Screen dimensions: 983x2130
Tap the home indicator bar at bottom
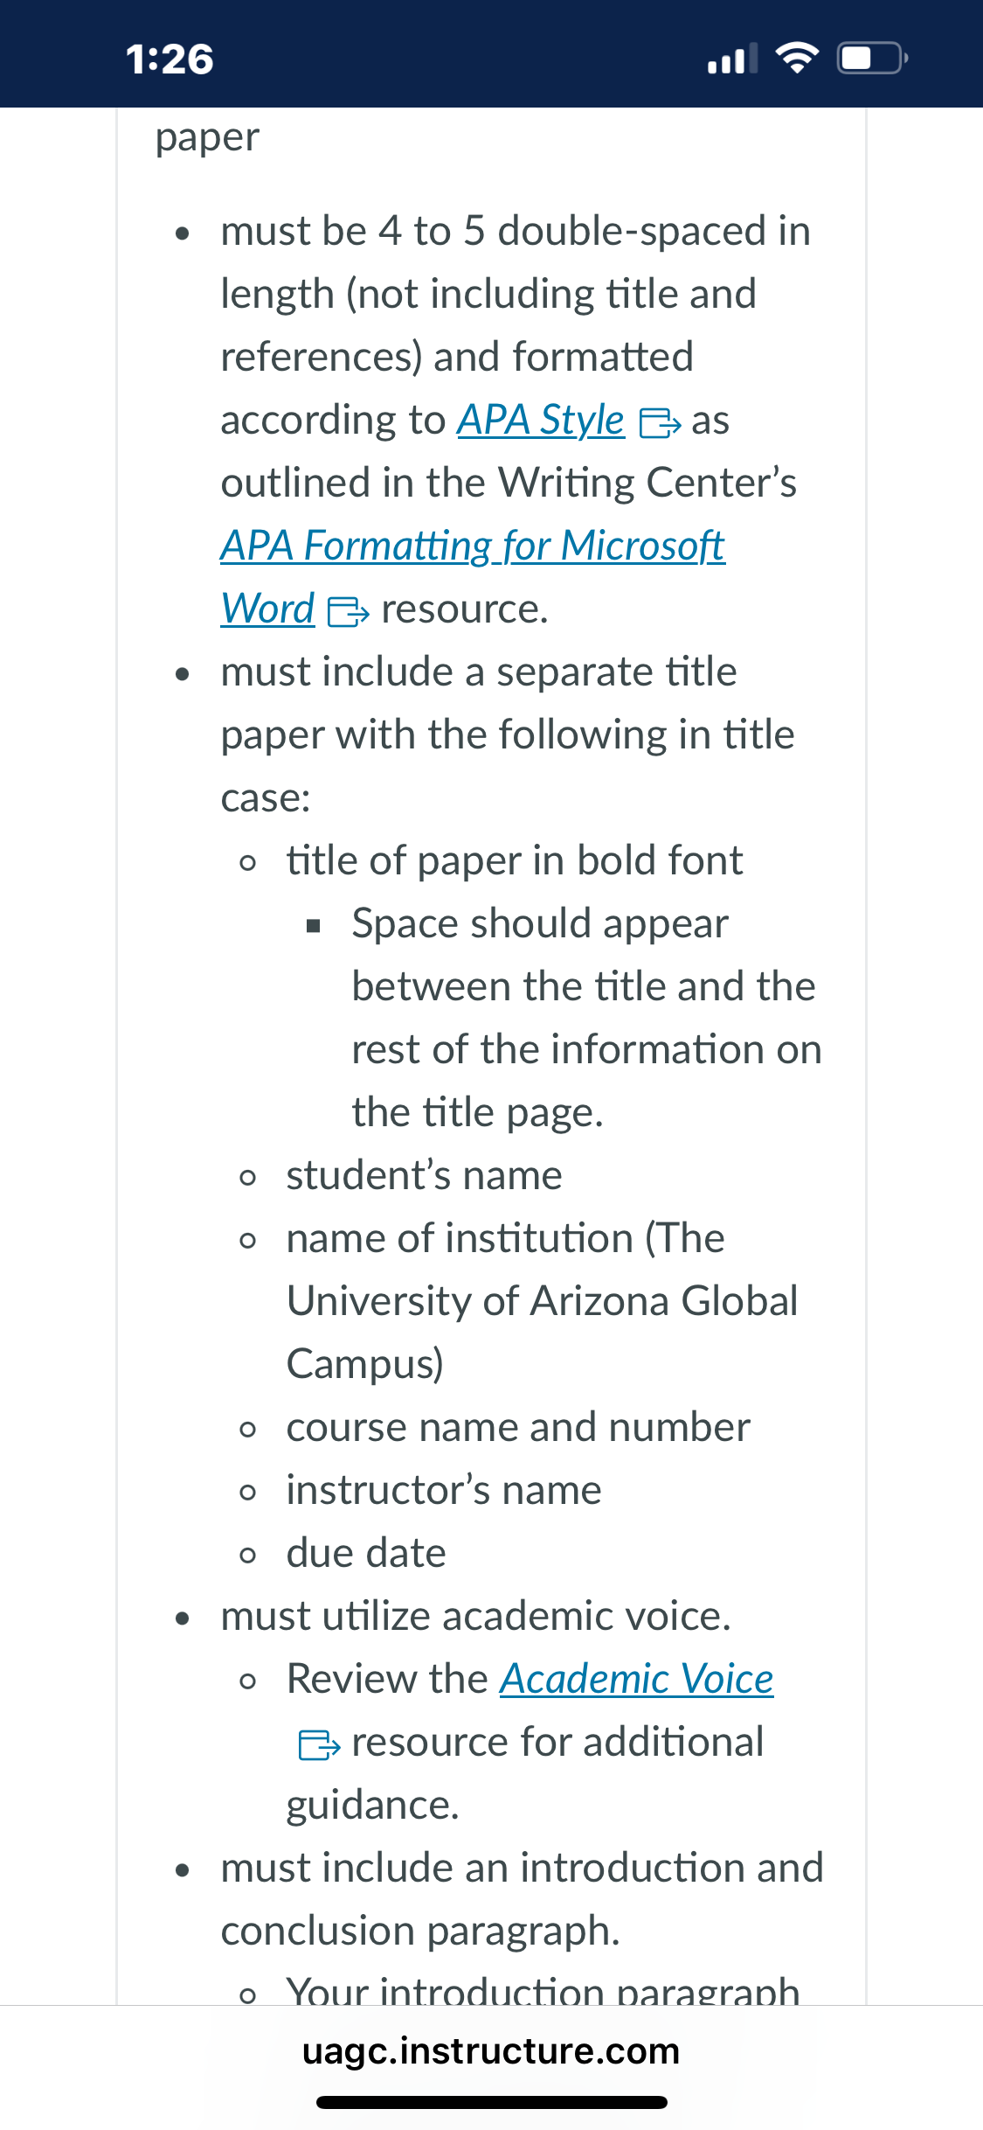click(492, 2102)
